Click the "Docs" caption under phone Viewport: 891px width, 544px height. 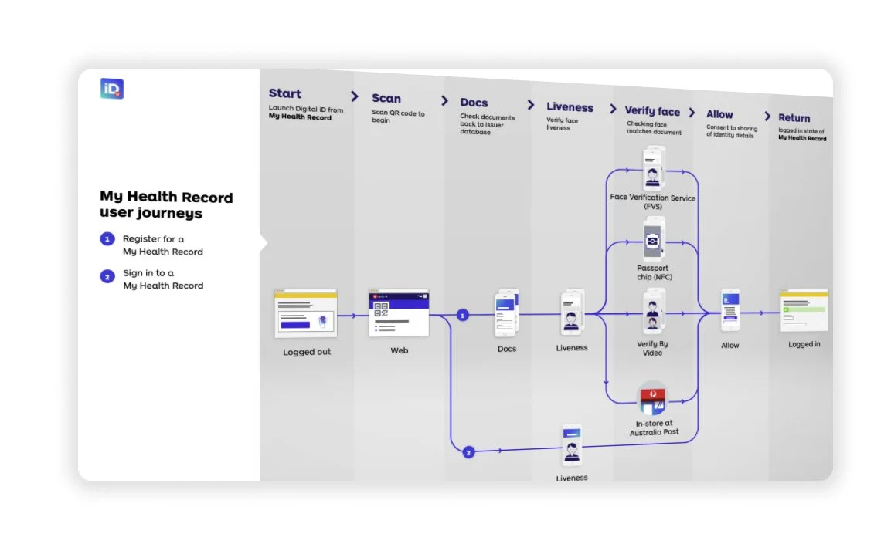(x=507, y=349)
